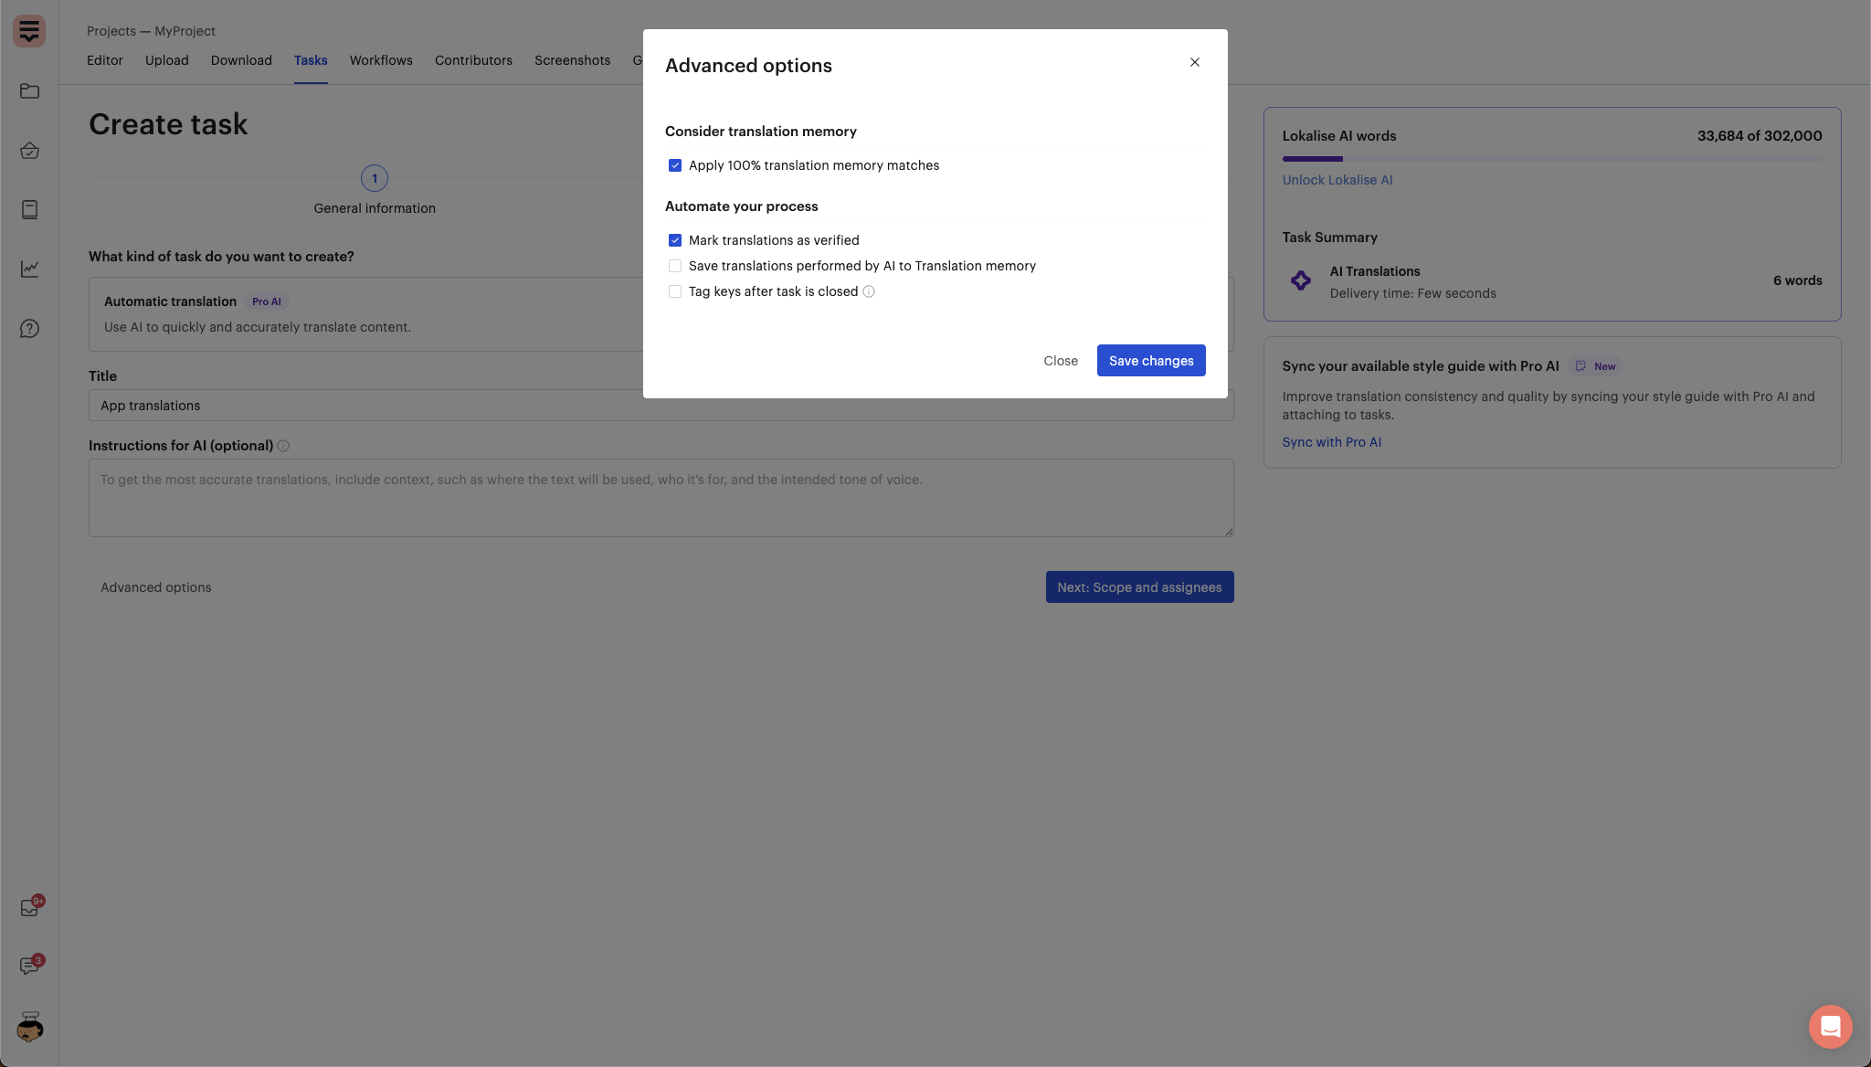Uncheck Apply 100% translation memory matches
Image resolution: width=1871 pixels, height=1067 pixels.
tap(675, 165)
